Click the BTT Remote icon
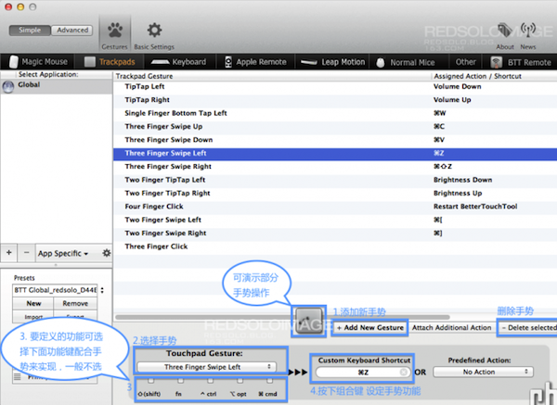The width and height of the screenshot is (557, 405). pyautogui.click(x=496, y=62)
